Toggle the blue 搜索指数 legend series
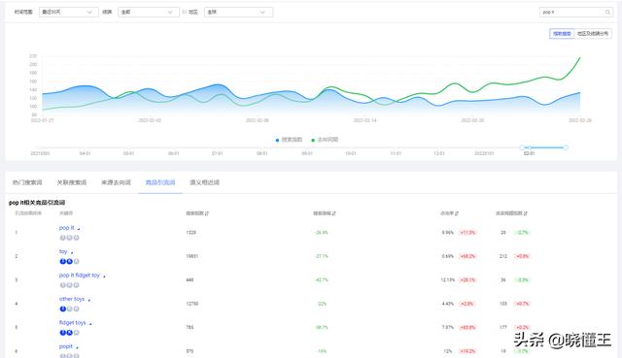This screenshot has height=358, width=622. click(289, 140)
